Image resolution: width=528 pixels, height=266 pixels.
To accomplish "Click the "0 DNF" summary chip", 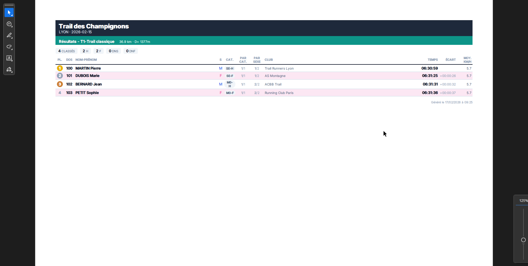I will [131, 51].
